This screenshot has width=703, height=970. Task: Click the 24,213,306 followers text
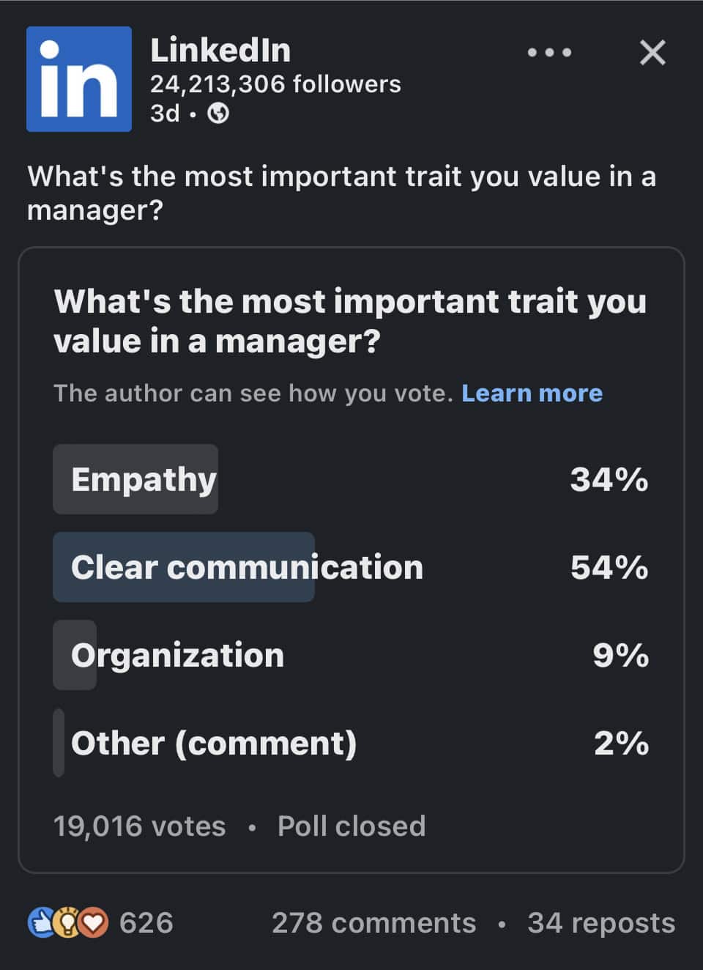[275, 84]
